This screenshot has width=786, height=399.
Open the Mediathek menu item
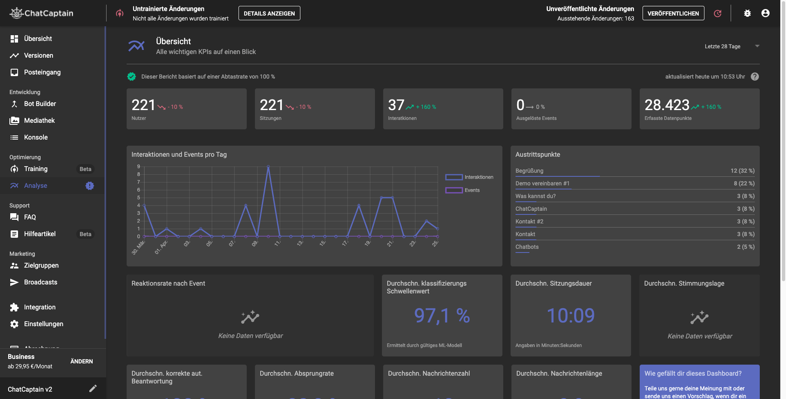point(39,121)
